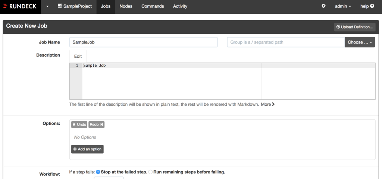Click the Rundeck logo
382x179 pixels.
pos(20,6)
